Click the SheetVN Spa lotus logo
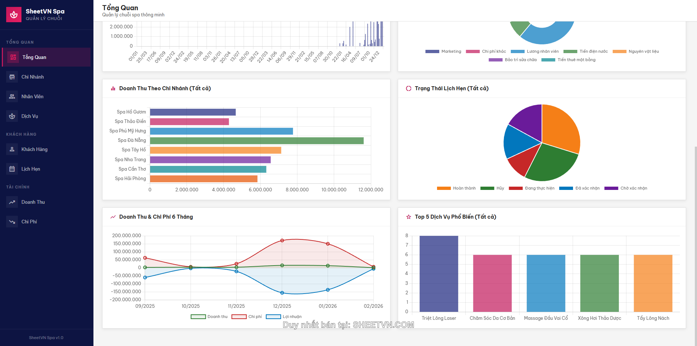697x346 pixels. [14, 15]
